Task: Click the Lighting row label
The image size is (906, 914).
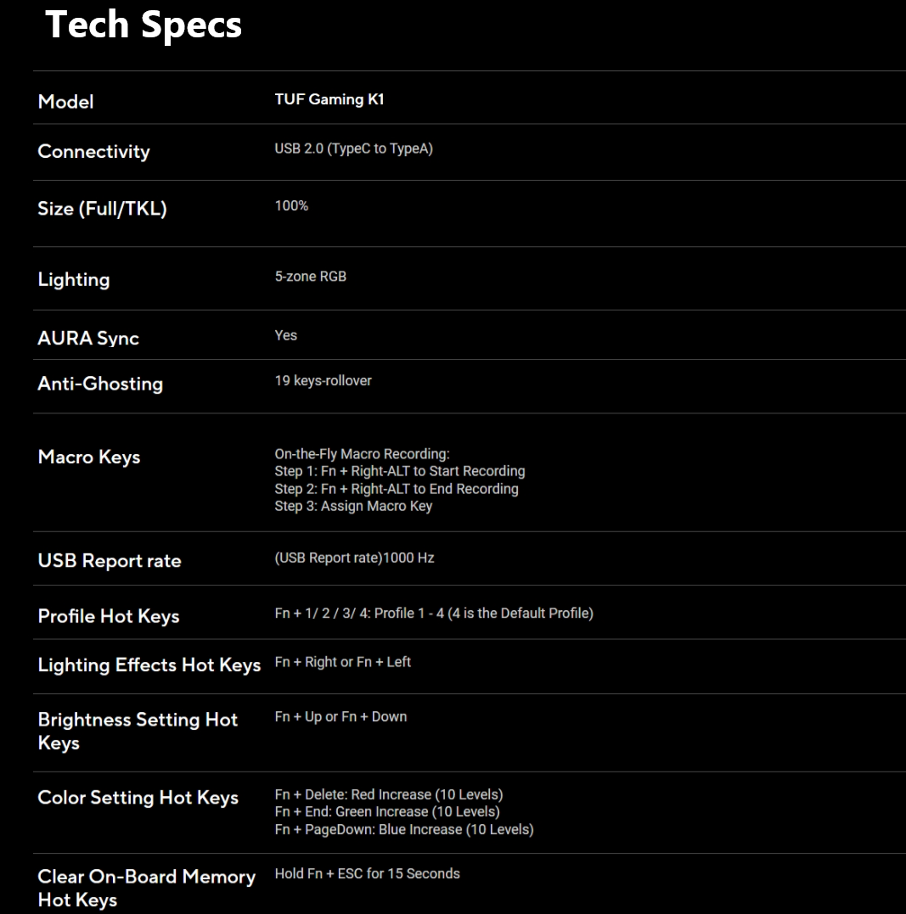Action: pos(74,280)
